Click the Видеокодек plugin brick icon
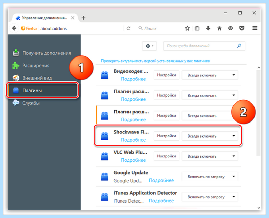The width and height of the screenshot is (269, 218). point(104,75)
